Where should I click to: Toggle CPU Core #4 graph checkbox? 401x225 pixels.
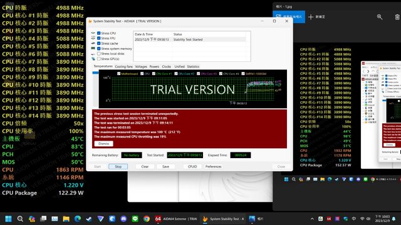(x=221, y=74)
